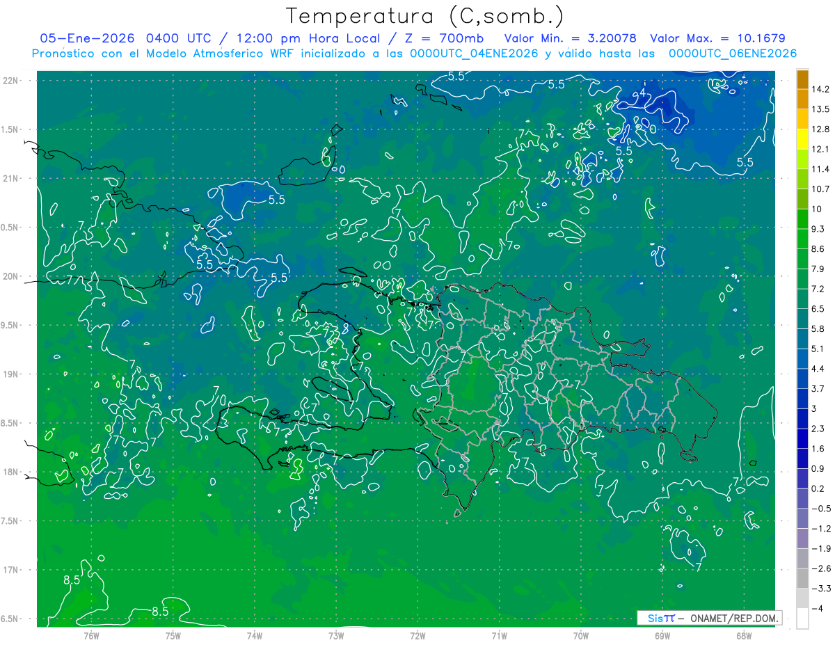The height and width of the screenshot is (645, 835).
Task: Click the "19N" latitude axis label
Action: click(x=11, y=374)
